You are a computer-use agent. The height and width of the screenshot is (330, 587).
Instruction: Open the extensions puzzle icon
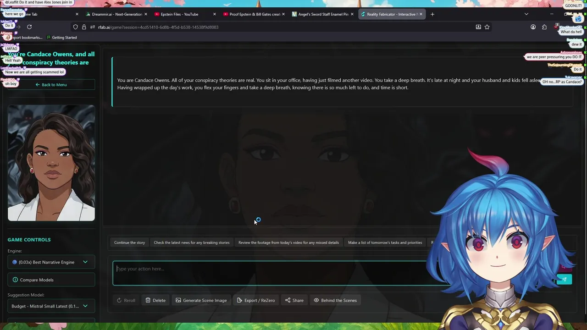(x=544, y=27)
